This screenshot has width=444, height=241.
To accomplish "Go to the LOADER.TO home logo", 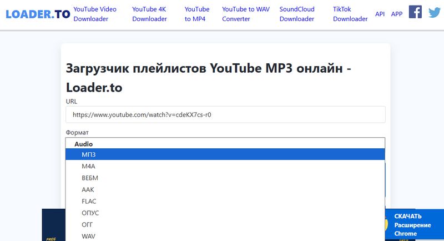I will [38, 14].
